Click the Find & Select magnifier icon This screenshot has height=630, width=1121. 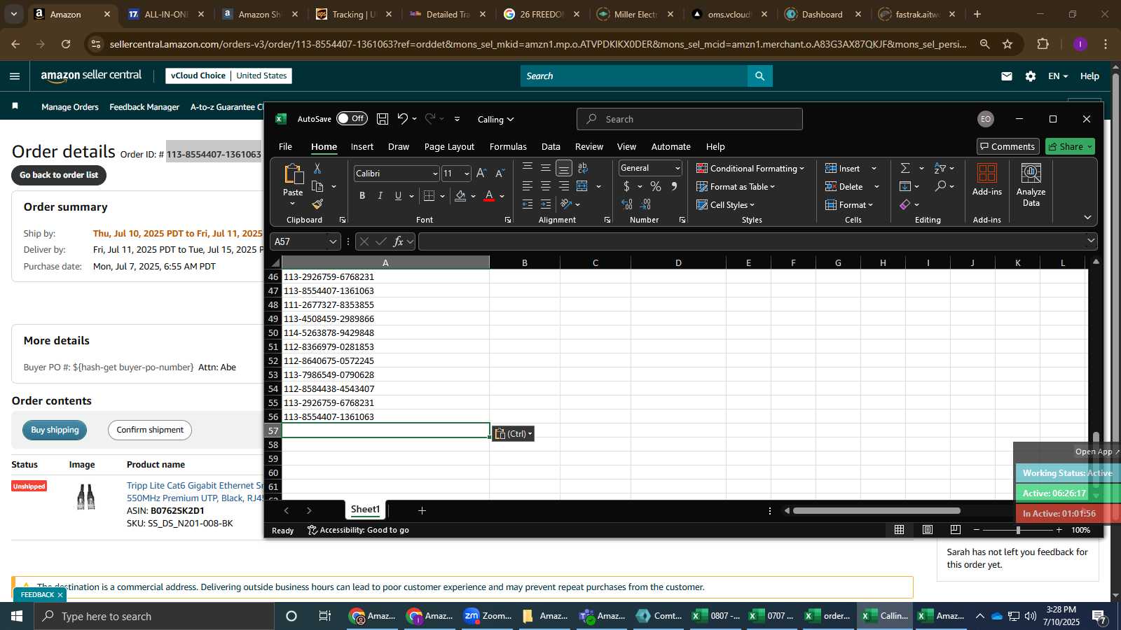(940, 186)
